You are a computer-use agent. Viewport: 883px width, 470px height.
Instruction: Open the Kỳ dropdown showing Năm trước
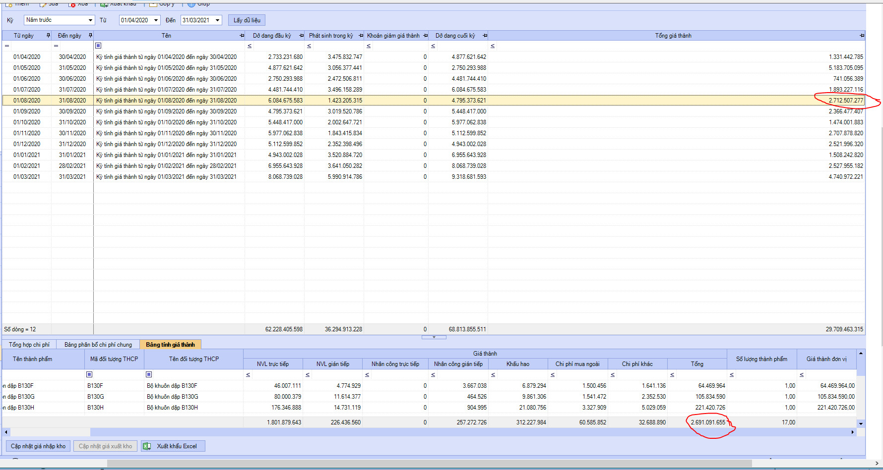pos(90,20)
